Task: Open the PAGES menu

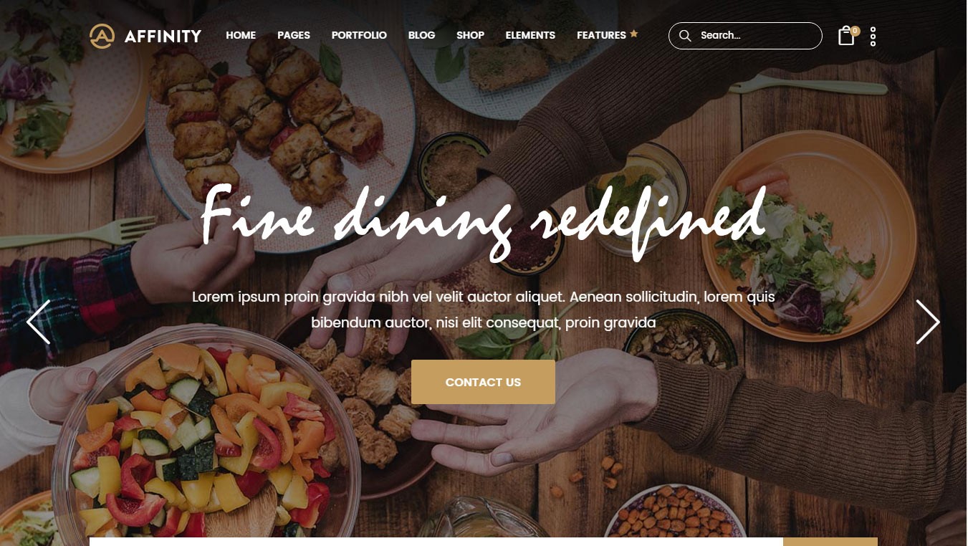Action: tap(294, 35)
